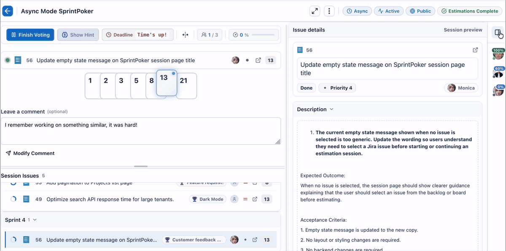Open the Monica assignee chip
The width and height of the screenshot is (506, 251).
(x=461, y=88)
